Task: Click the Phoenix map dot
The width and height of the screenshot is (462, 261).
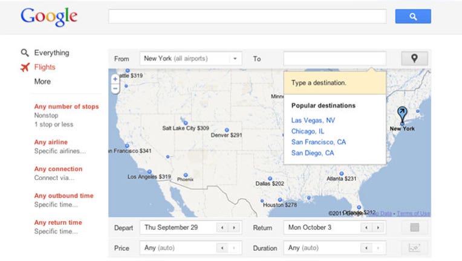Action: [186, 175]
